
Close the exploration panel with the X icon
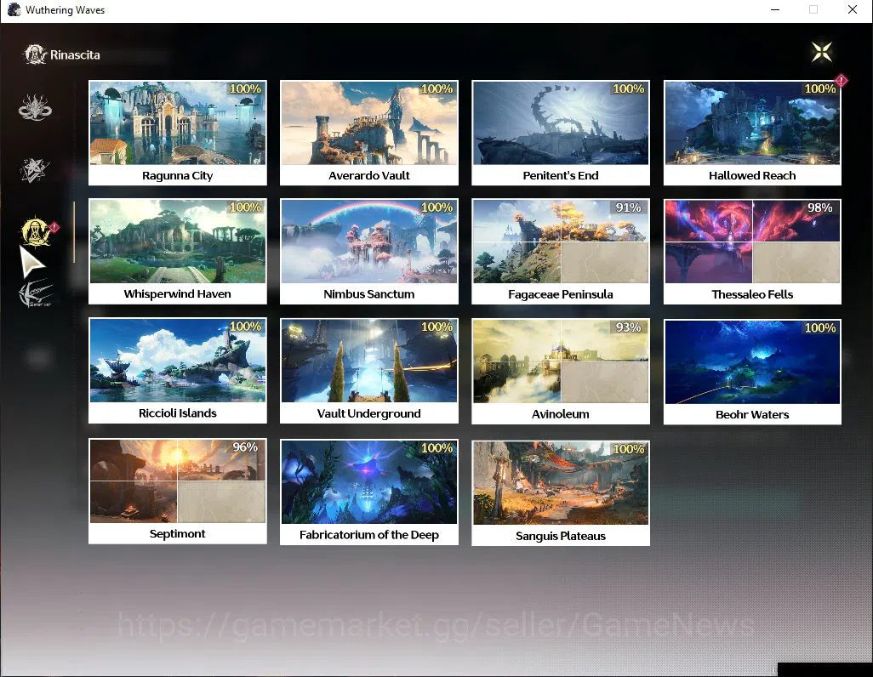pos(822,52)
